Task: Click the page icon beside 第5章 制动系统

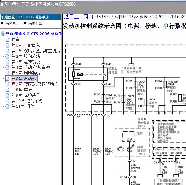Action: tap(7, 73)
